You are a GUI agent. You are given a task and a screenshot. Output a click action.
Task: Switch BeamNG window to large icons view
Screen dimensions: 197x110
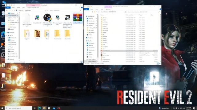tap(160, 64)
